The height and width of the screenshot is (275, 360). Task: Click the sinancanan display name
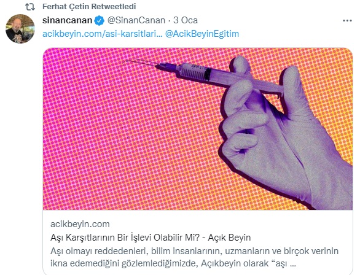68,20
